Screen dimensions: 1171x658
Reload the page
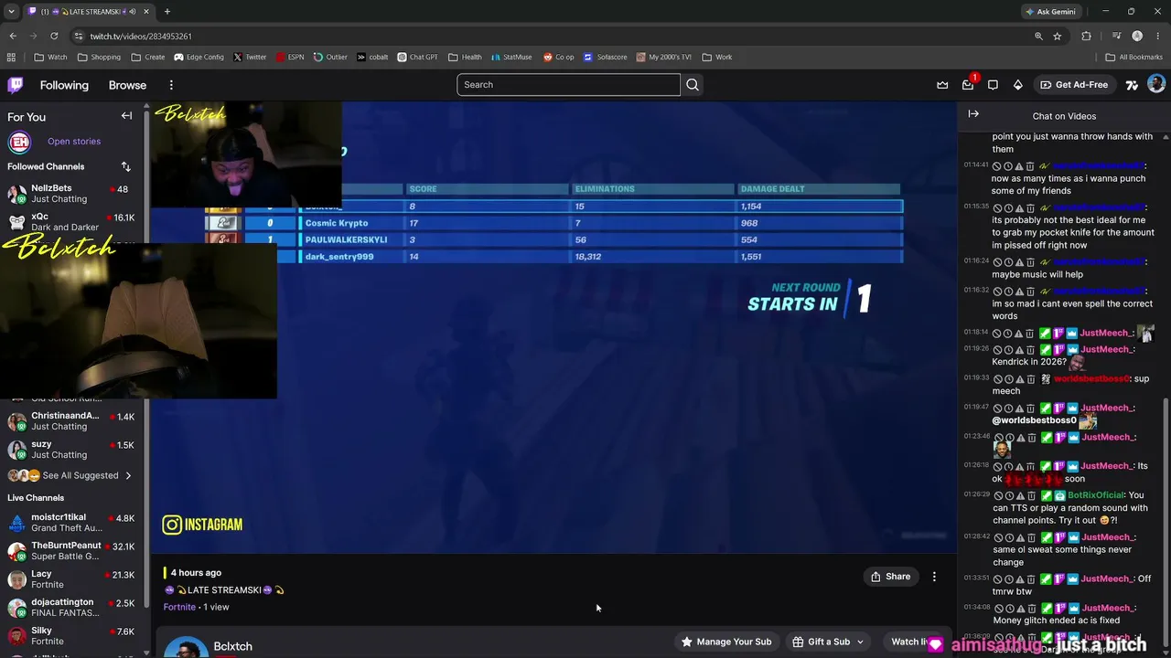tap(54, 36)
